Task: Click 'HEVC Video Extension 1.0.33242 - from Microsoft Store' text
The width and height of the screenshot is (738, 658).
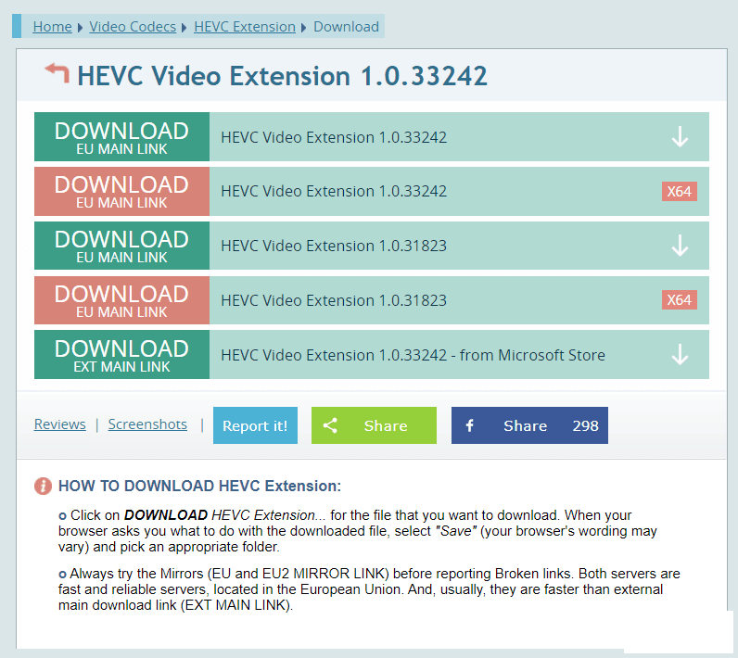Action: click(413, 355)
